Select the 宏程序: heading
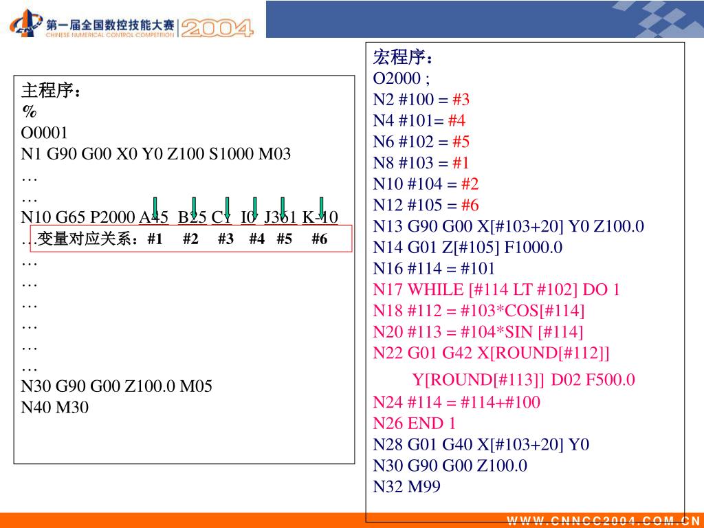Image resolution: width=704 pixels, height=528 pixels. [x=403, y=58]
